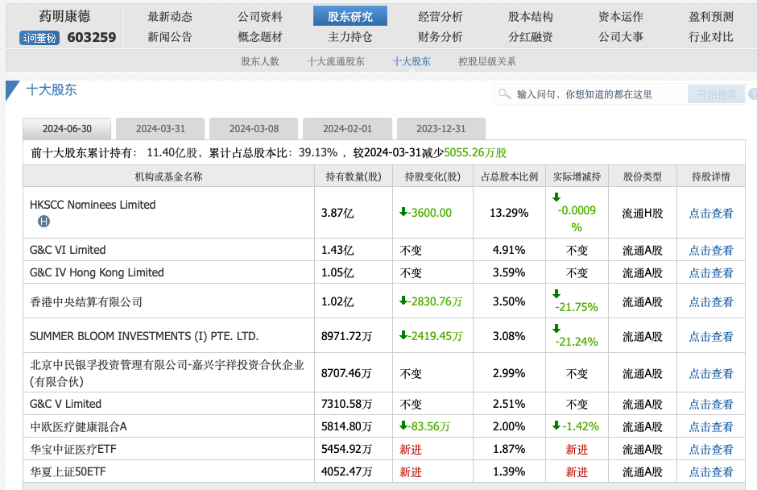This screenshot has width=757, height=490.
Task: Click the 问董秘 badge icon
Action: (39, 37)
